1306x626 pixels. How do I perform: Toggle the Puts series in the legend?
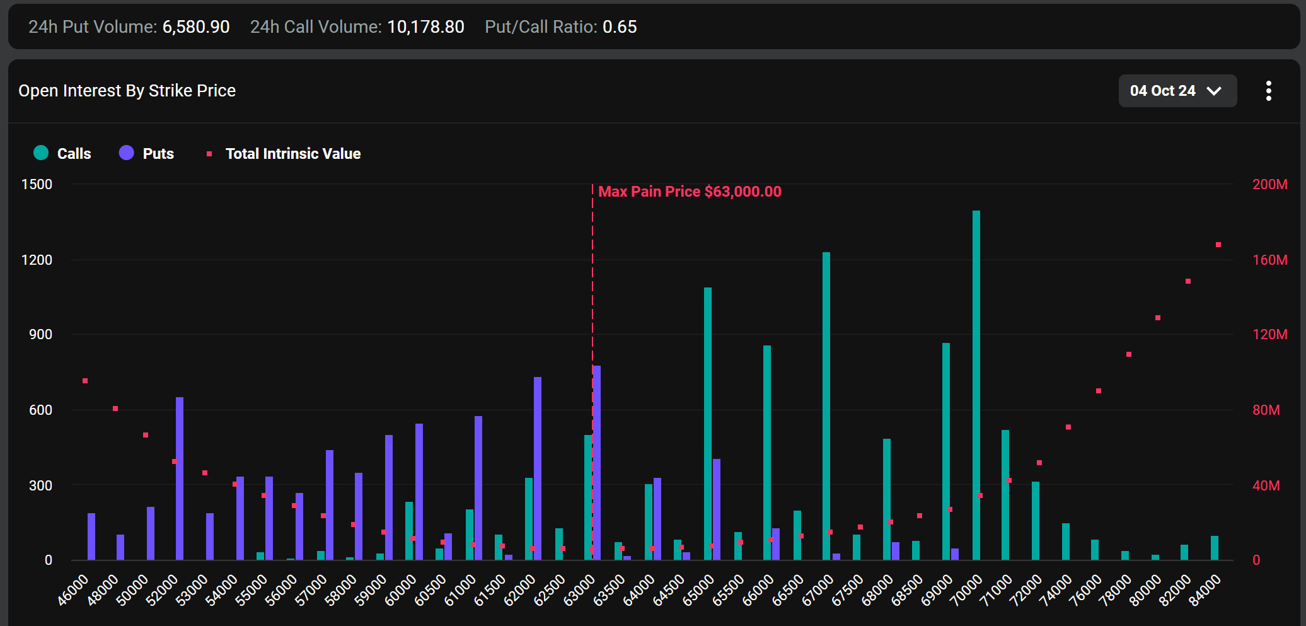coord(146,153)
